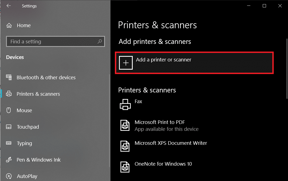Click the Mouse icon in sidebar

[x=9, y=110]
